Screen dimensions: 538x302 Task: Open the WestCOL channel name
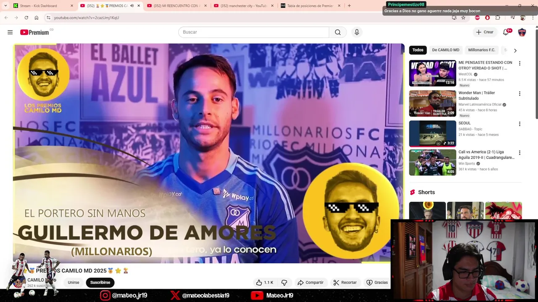(x=465, y=74)
